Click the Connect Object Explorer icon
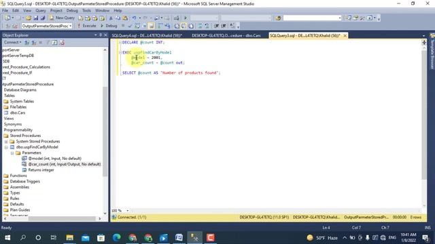The image size is (435, 244). point(27,42)
